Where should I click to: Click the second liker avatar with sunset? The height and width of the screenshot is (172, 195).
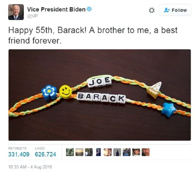click(79, 152)
